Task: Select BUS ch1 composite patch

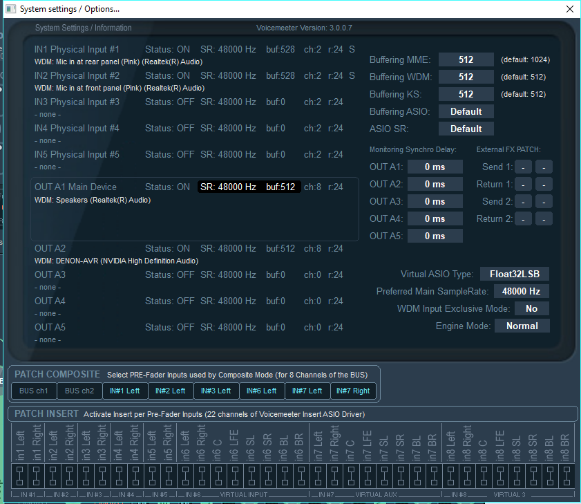Action: (x=34, y=391)
